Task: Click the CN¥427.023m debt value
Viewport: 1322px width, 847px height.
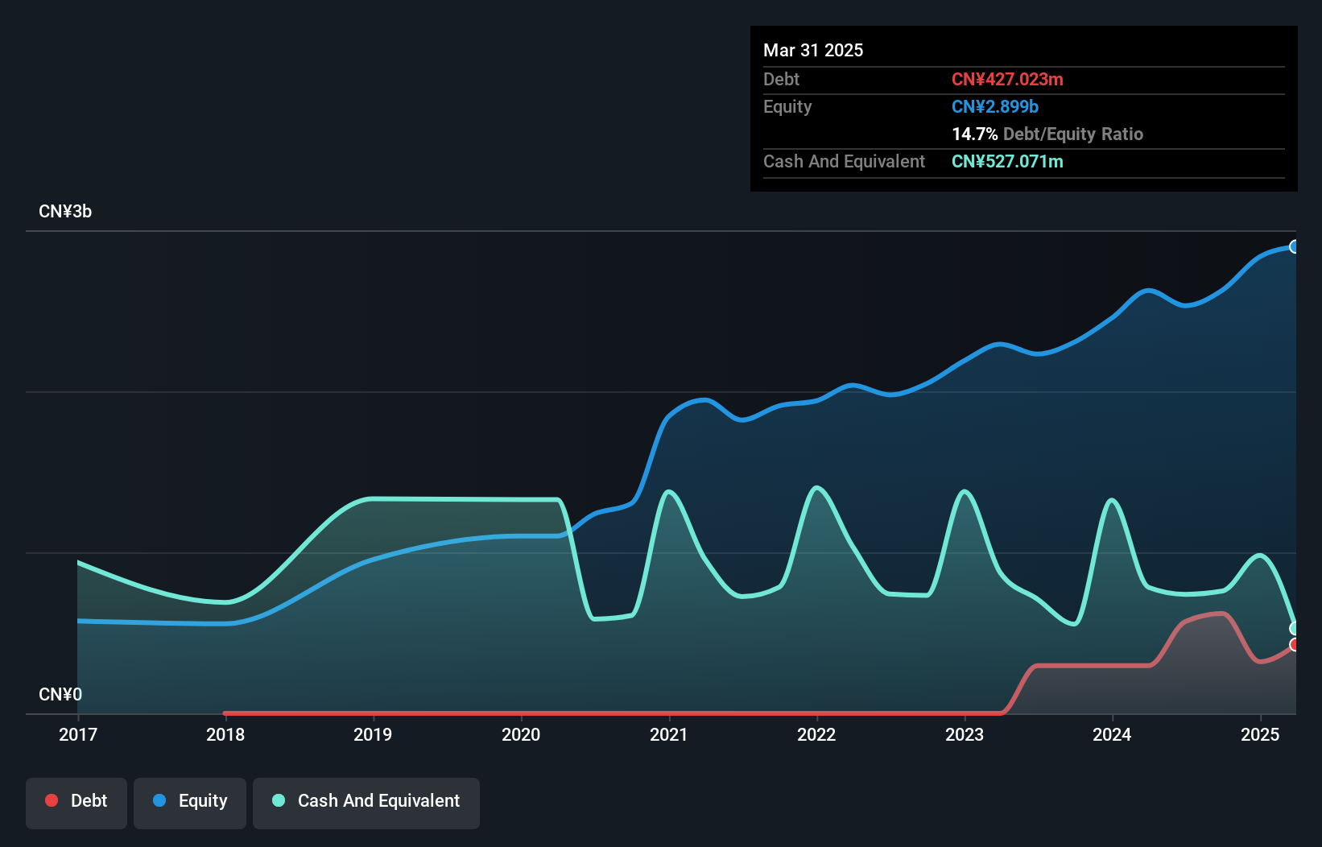Action: tap(1007, 79)
